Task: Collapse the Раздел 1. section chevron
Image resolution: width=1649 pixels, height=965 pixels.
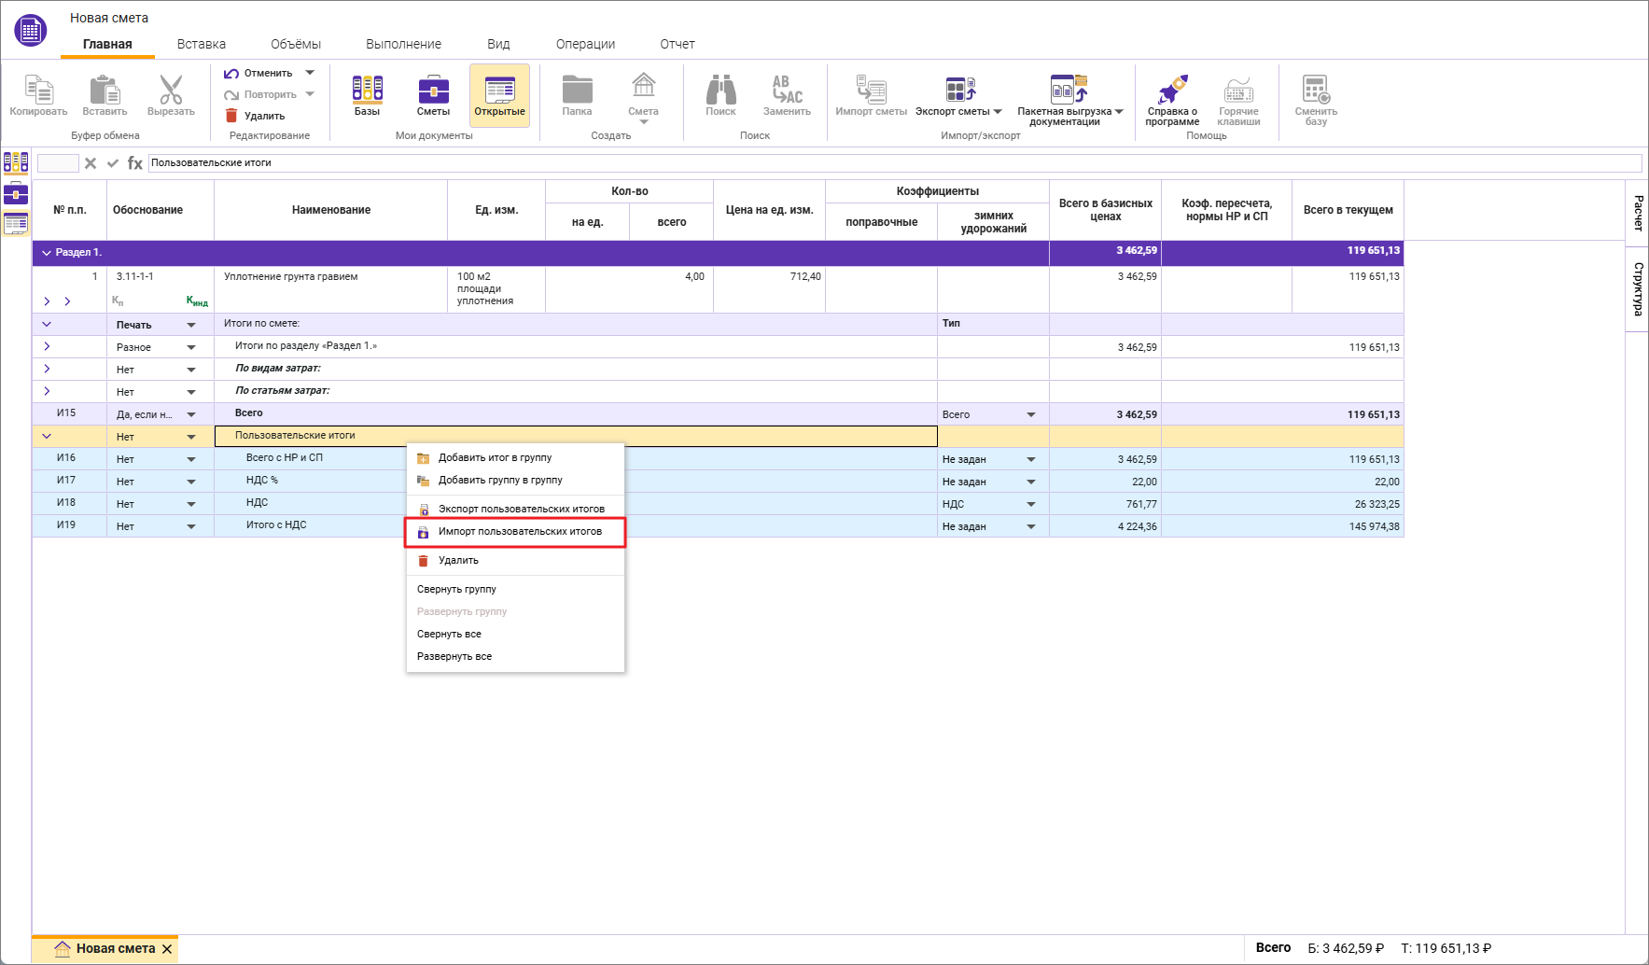Action: point(47,253)
